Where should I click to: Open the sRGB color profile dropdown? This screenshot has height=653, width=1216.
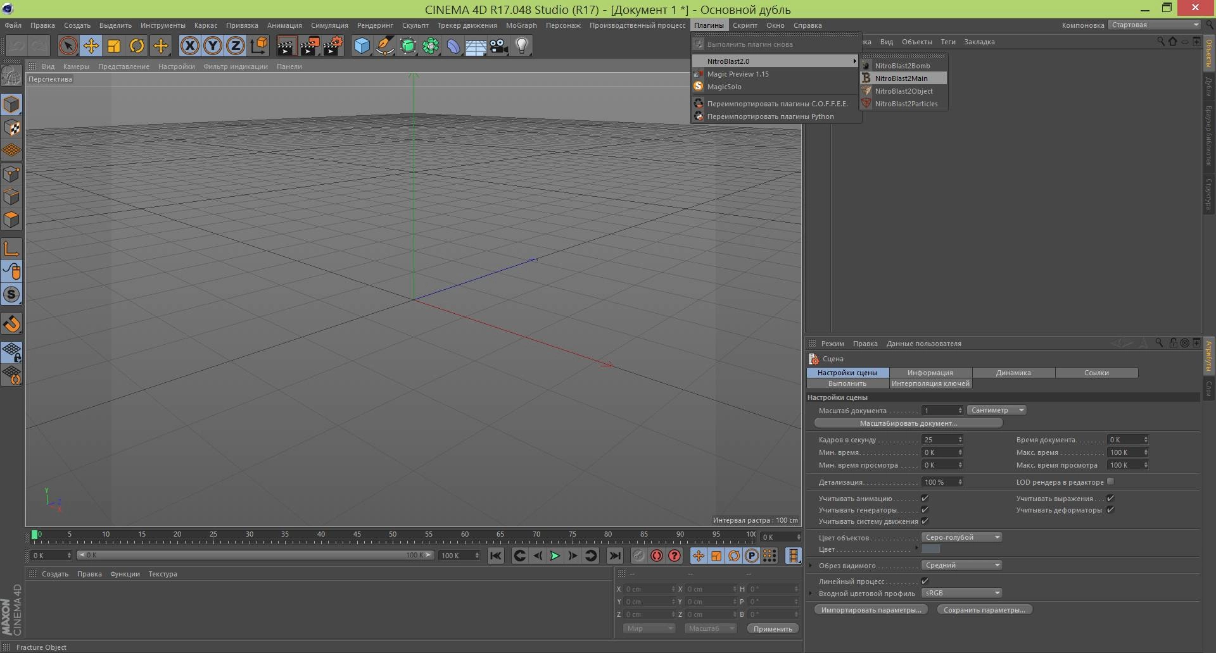(x=961, y=593)
